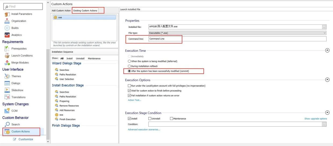Open the File type dropdown
Viewport: 333px width, 146px height.
coord(237,33)
